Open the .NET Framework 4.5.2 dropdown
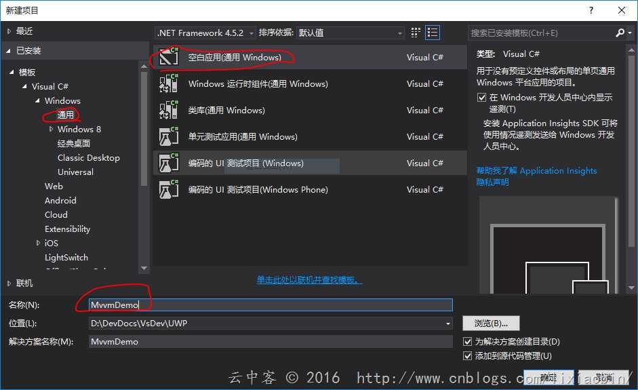 (x=205, y=33)
